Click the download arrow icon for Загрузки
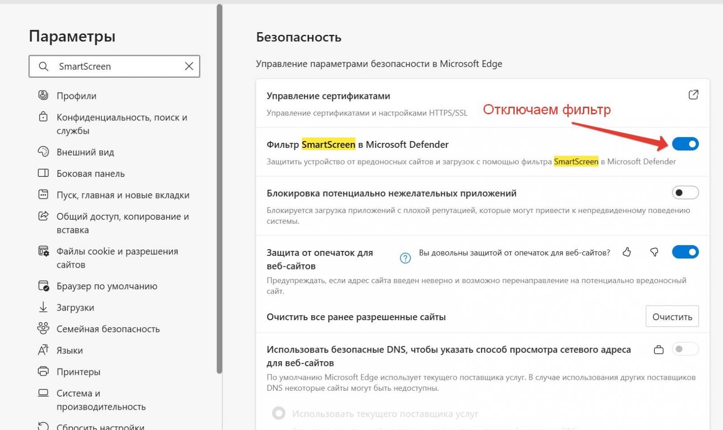Screen dimensions: 723x430 (43, 307)
